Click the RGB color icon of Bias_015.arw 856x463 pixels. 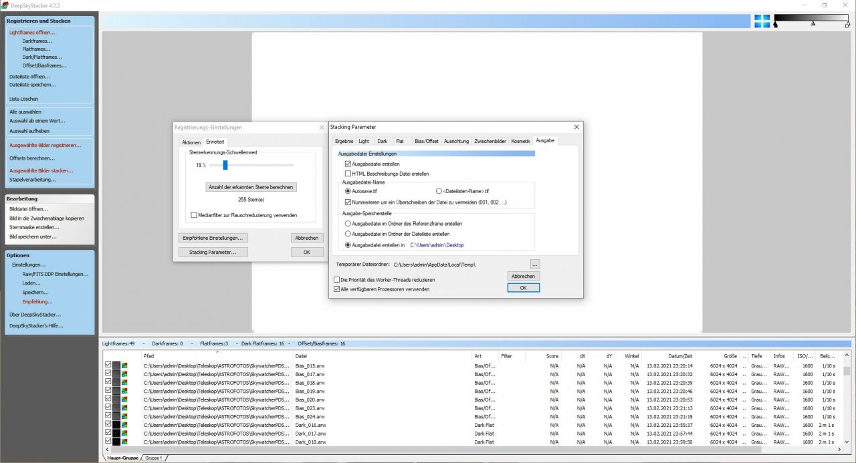(124, 366)
